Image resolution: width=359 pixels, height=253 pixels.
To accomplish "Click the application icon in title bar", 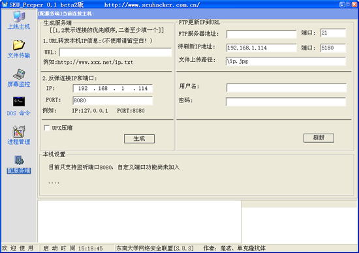I will [5, 4].
